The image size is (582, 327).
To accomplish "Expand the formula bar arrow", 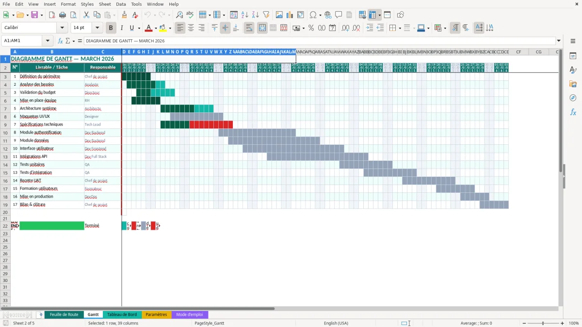I will click(559, 41).
